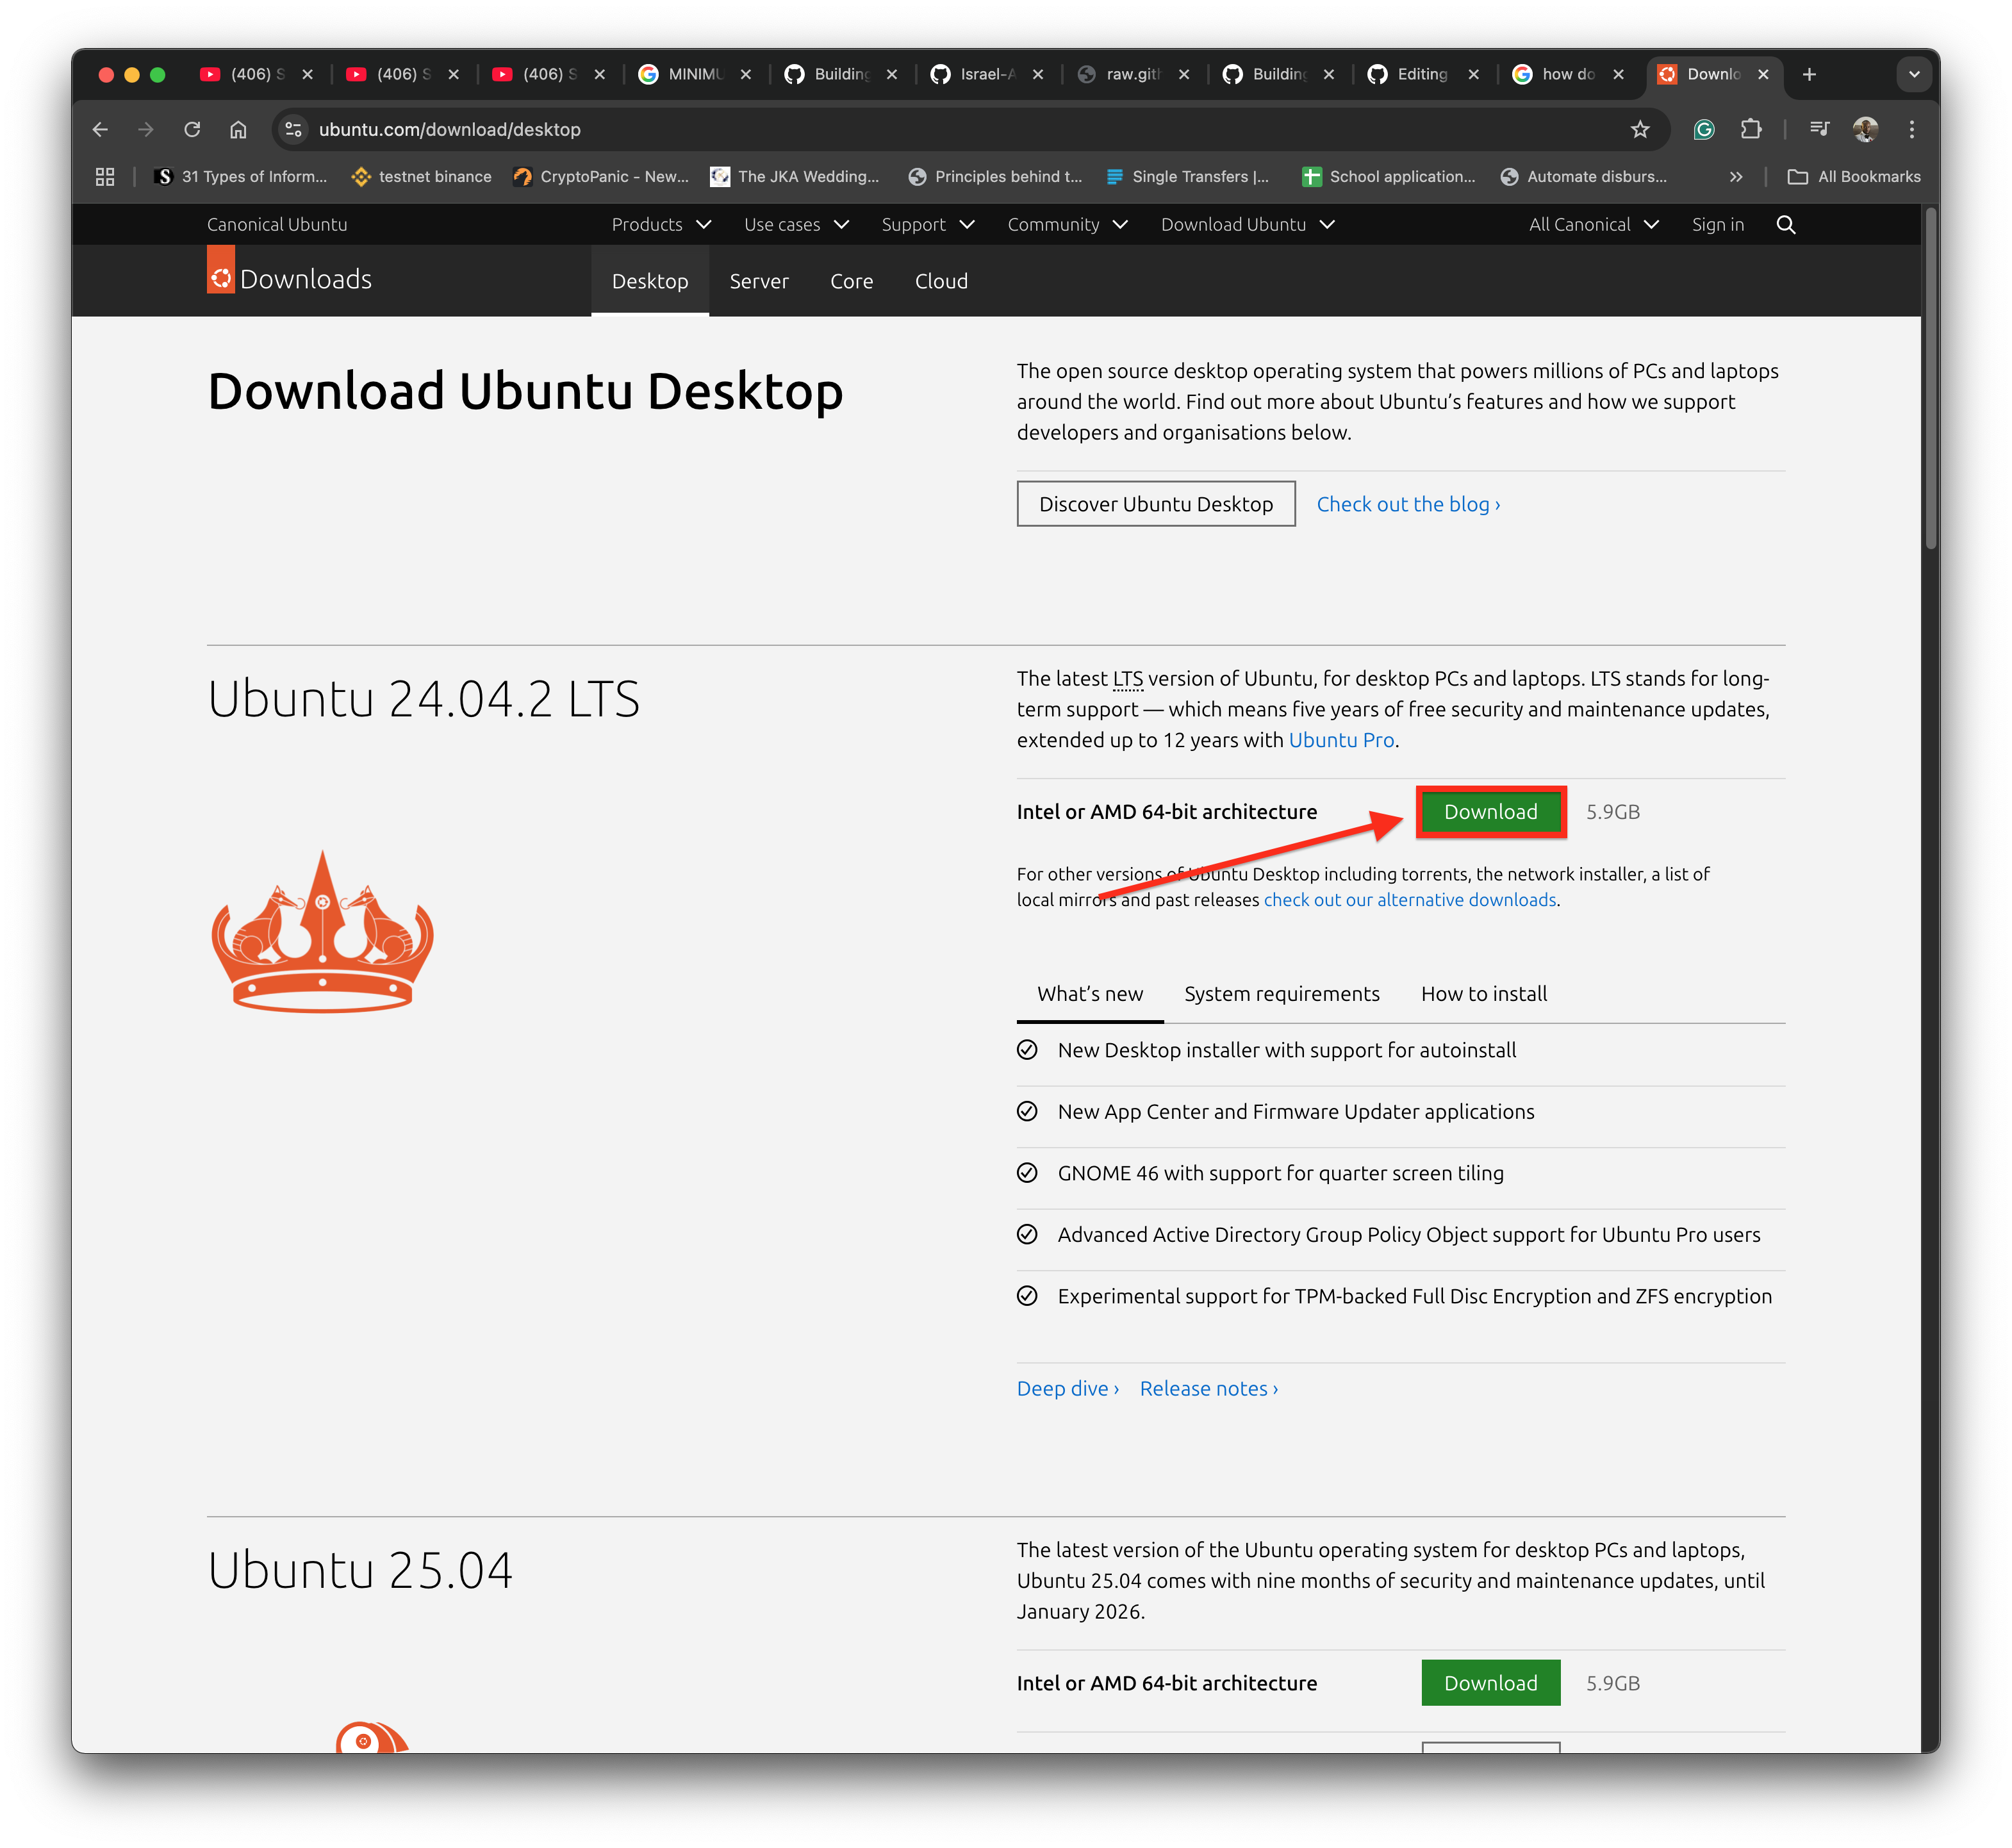The width and height of the screenshot is (2012, 1848).
Task: Select the Desktop downloads tab
Action: click(650, 281)
